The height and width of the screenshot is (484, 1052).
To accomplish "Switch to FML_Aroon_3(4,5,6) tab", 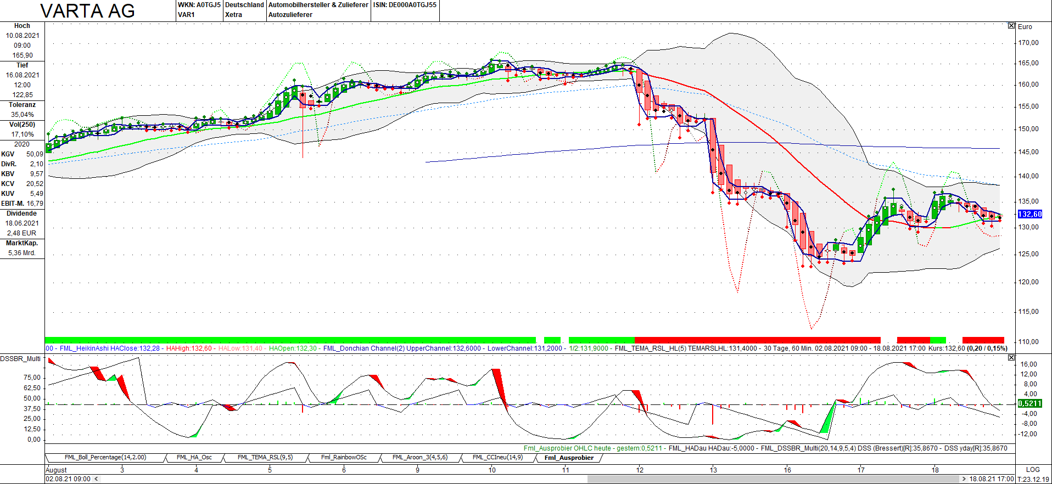I will click(x=420, y=457).
